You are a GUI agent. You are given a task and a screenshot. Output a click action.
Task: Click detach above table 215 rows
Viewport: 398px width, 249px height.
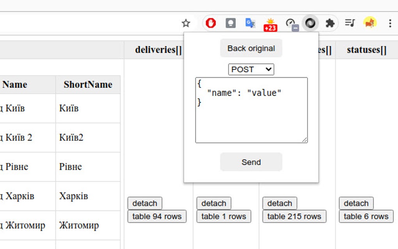click(x=280, y=203)
